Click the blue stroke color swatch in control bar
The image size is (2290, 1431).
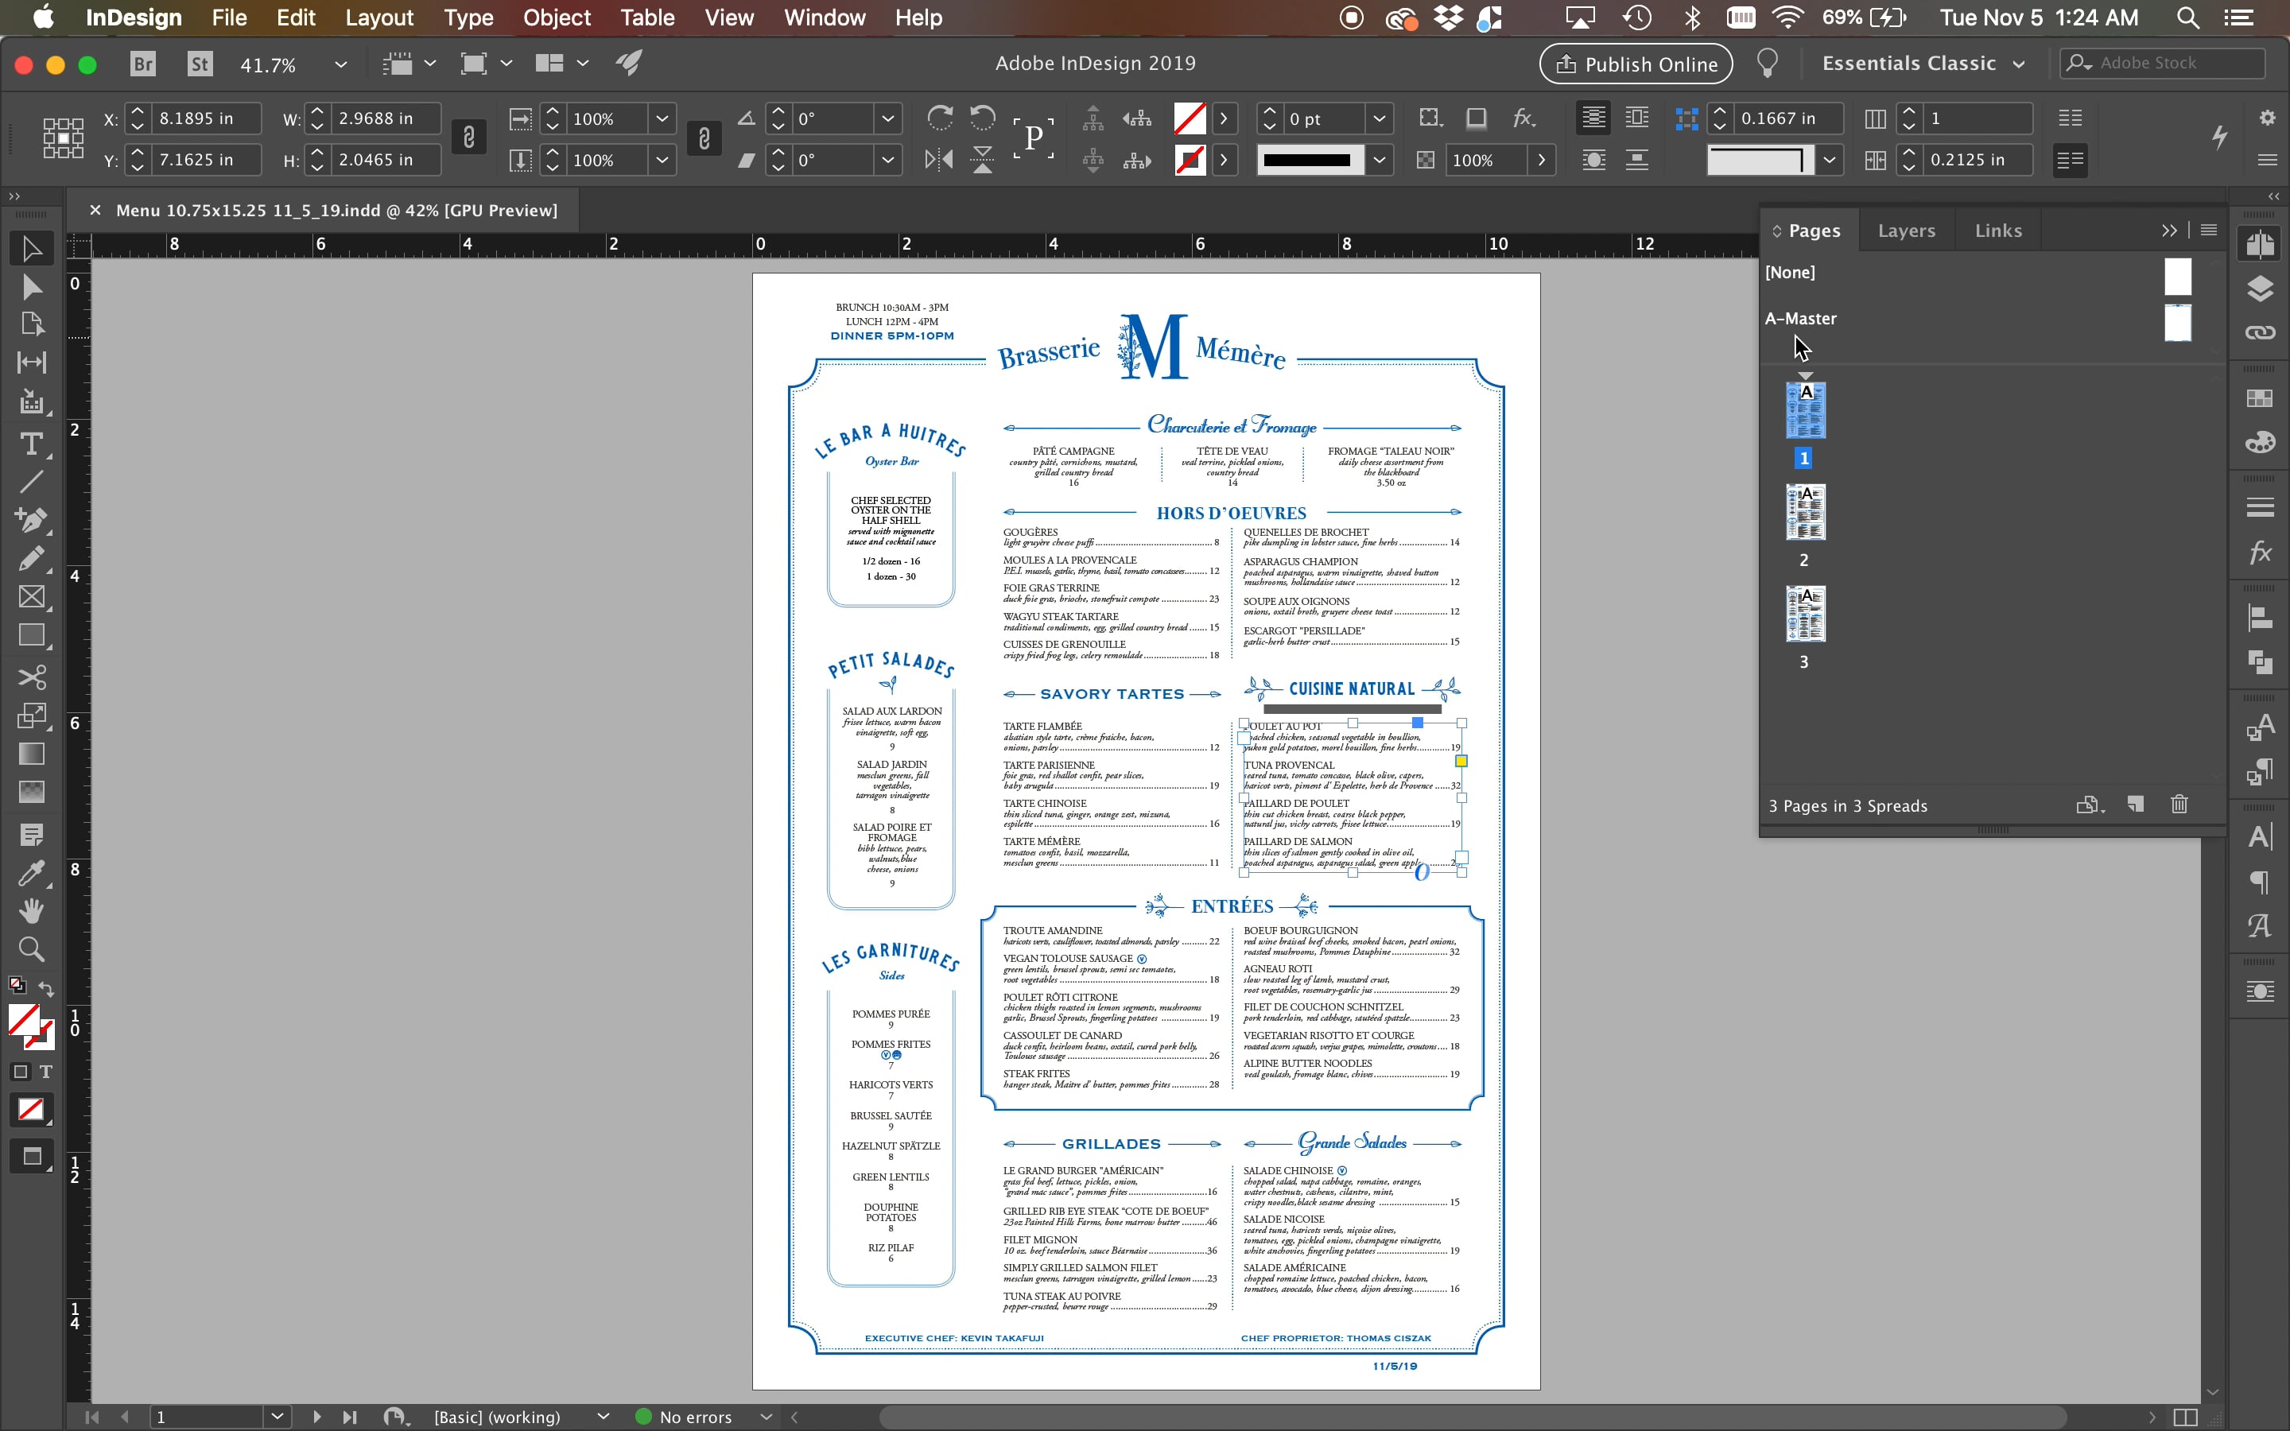(1190, 160)
